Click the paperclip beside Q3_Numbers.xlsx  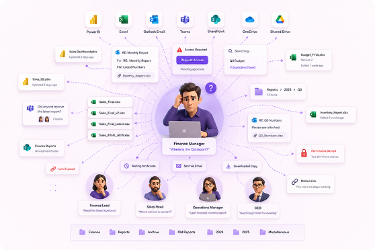pos(255,136)
